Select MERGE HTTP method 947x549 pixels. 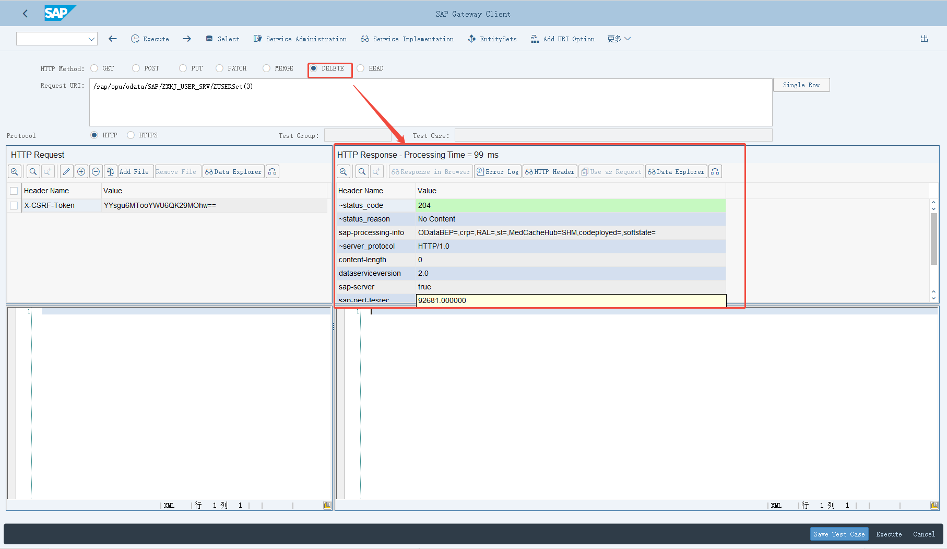(267, 68)
